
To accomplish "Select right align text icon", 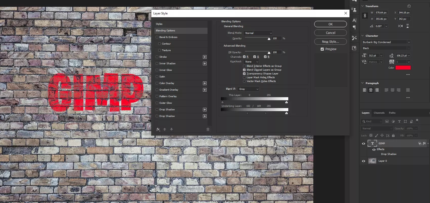I will (377, 90).
